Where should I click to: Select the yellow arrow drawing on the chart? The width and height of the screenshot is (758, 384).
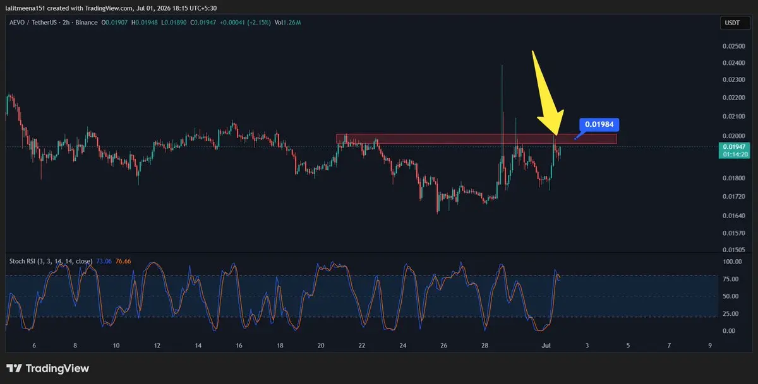[547, 93]
